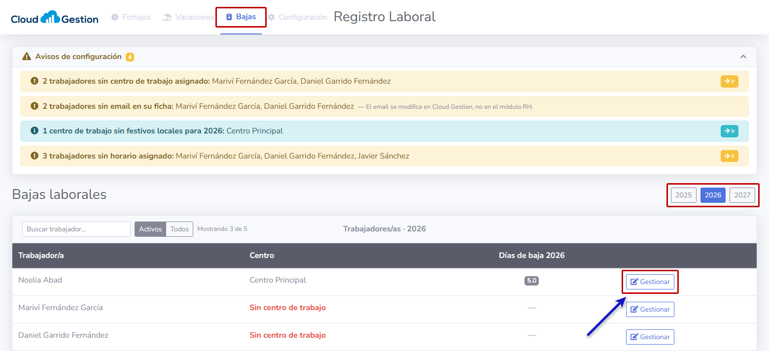Filter by Activos workers

[150, 229]
